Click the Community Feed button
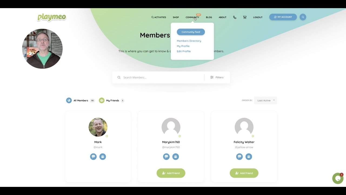The height and width of the screenshot is (195, 346). tap(191, 32)
